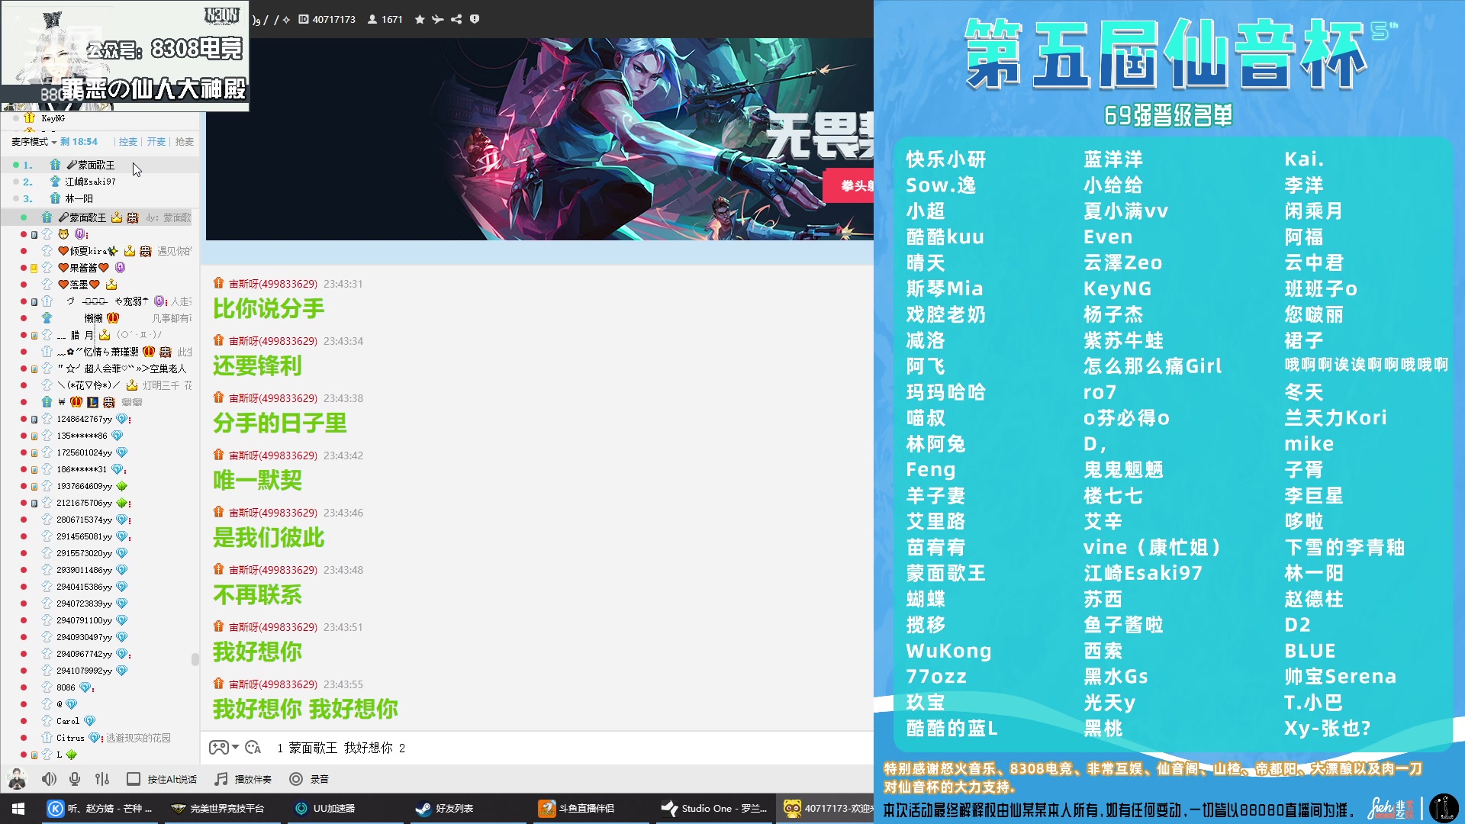The height and width of the screenshot is (824, 1465).
Task: Open the 播放伴奏 accompaniment player
Action: (x=244, y=779)
